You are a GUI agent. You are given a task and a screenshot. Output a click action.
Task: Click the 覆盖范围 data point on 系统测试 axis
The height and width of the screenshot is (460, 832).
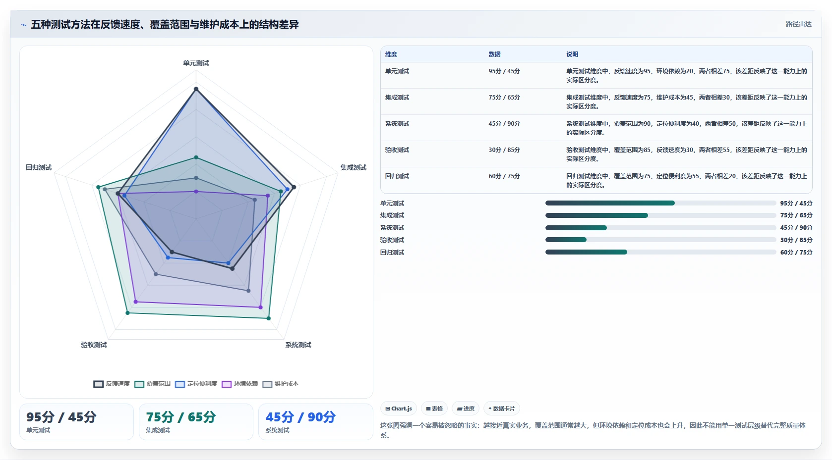point(269,318)
